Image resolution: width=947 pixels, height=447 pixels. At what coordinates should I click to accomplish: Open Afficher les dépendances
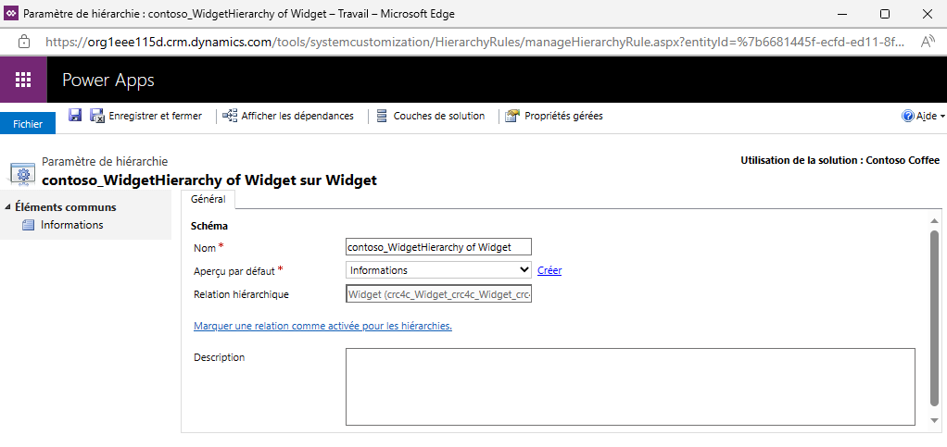[288, 116]
